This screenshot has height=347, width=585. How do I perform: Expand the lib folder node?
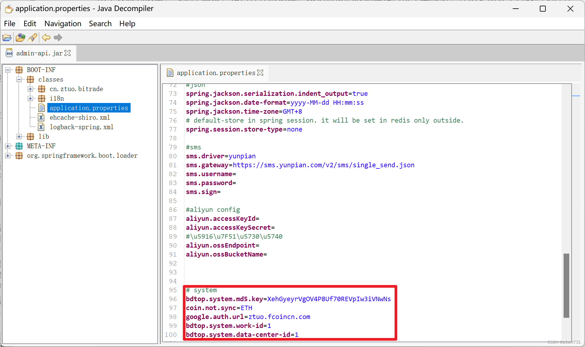[x=19, y=137]
